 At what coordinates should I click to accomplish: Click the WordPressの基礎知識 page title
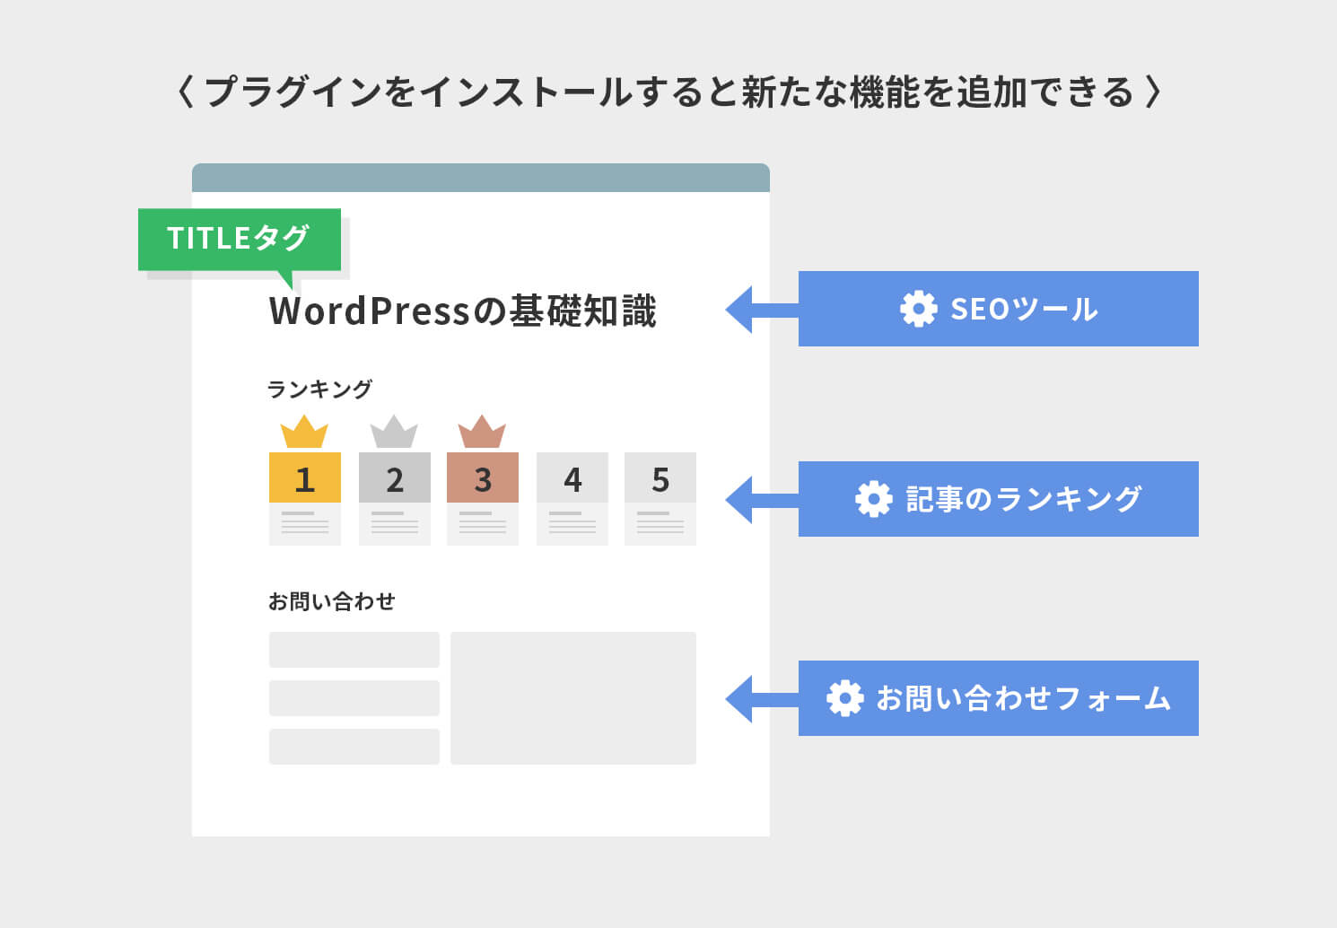pyautogui.click(x=463, y=311)
